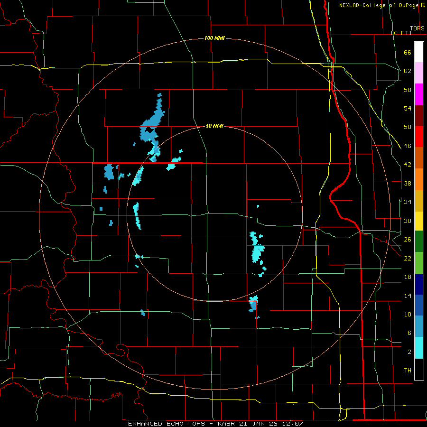This screenshot has height=427, width=427.
Task: Click the NEXLAB-College of DuPage label
Action: pyautogui.click(x=379, y=5)
